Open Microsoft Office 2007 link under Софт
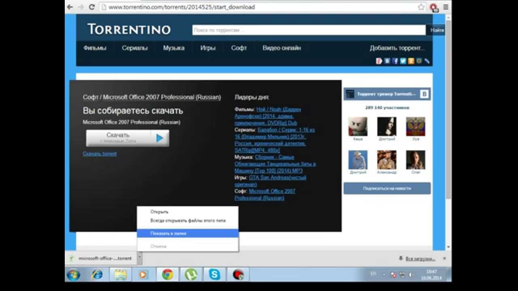Screen dimensions: 518x291 click(265, 195)
